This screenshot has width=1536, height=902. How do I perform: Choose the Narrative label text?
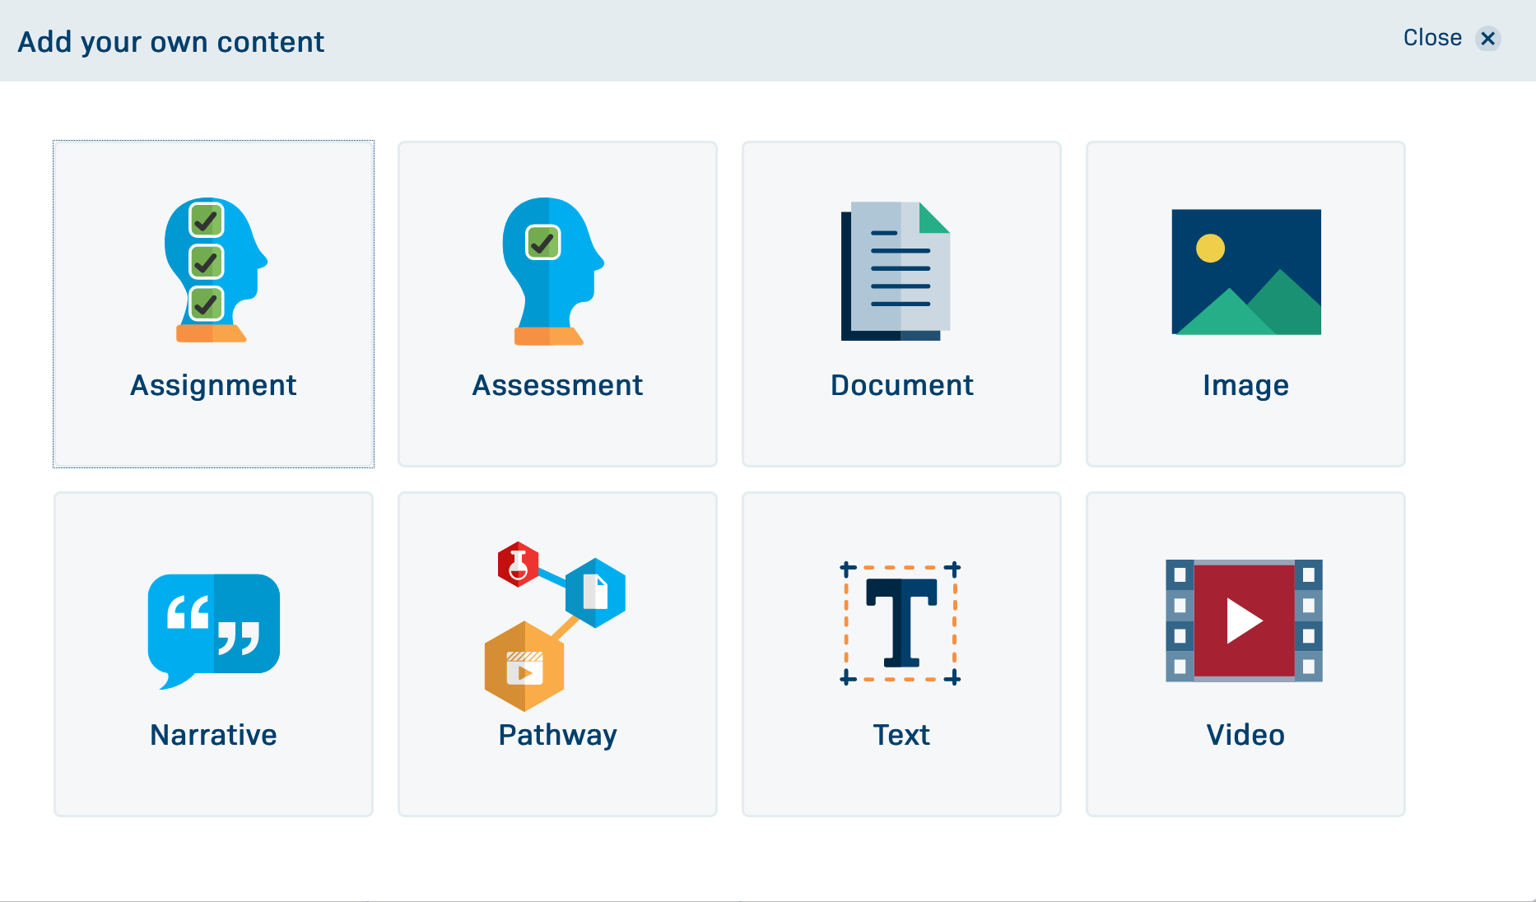(213, 735)
